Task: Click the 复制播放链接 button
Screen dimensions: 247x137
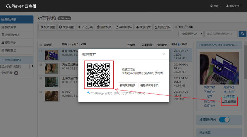Action: 127,85
